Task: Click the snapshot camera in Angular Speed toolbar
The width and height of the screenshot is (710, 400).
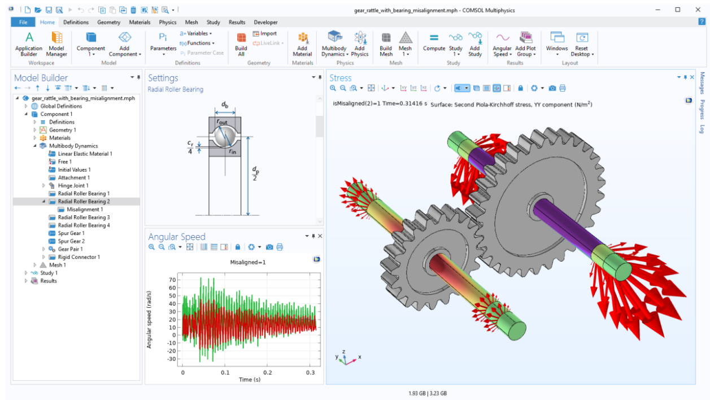Action: (270, 247)
